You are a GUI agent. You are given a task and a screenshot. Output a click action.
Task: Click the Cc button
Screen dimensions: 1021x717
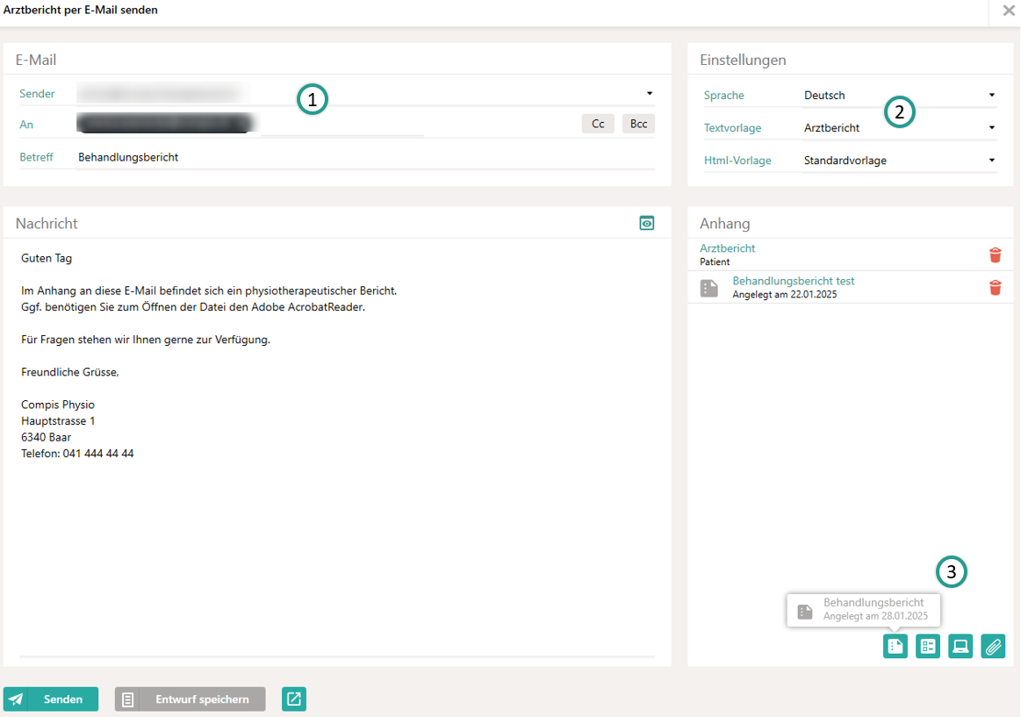click(598, 124)
